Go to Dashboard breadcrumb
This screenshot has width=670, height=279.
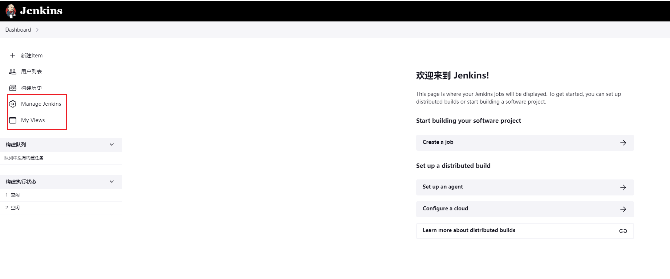pos(18,30)
